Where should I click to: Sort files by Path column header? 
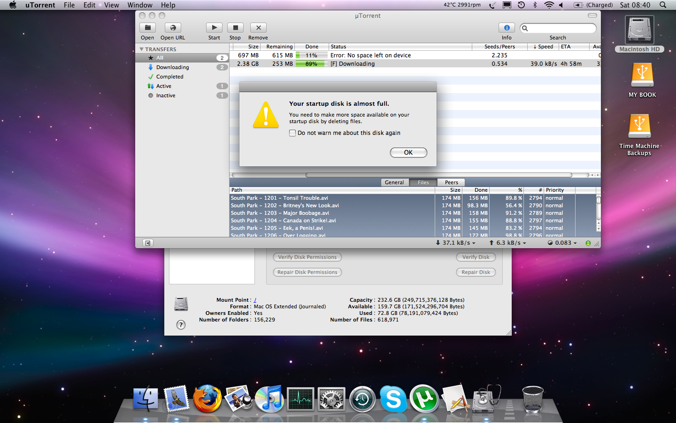pyautogui.click(x=332, y=190)
